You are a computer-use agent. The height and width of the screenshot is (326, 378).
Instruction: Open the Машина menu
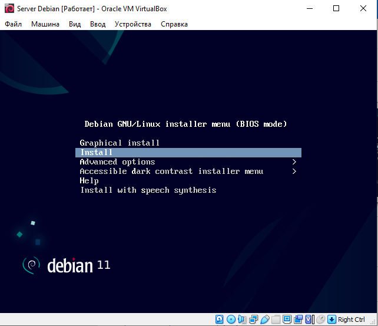coord(45,24)
